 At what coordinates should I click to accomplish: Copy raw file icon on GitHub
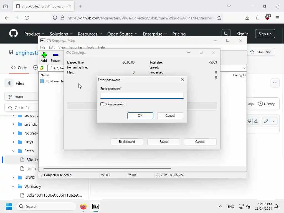click(x=249, y=121)
